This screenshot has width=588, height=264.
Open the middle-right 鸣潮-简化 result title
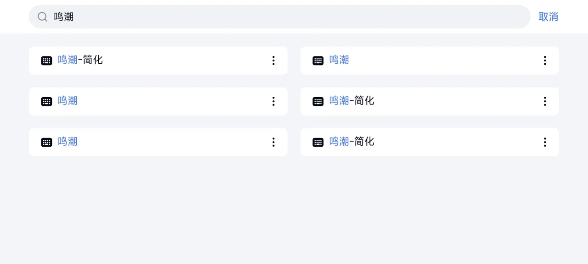[x=352, y=101]
